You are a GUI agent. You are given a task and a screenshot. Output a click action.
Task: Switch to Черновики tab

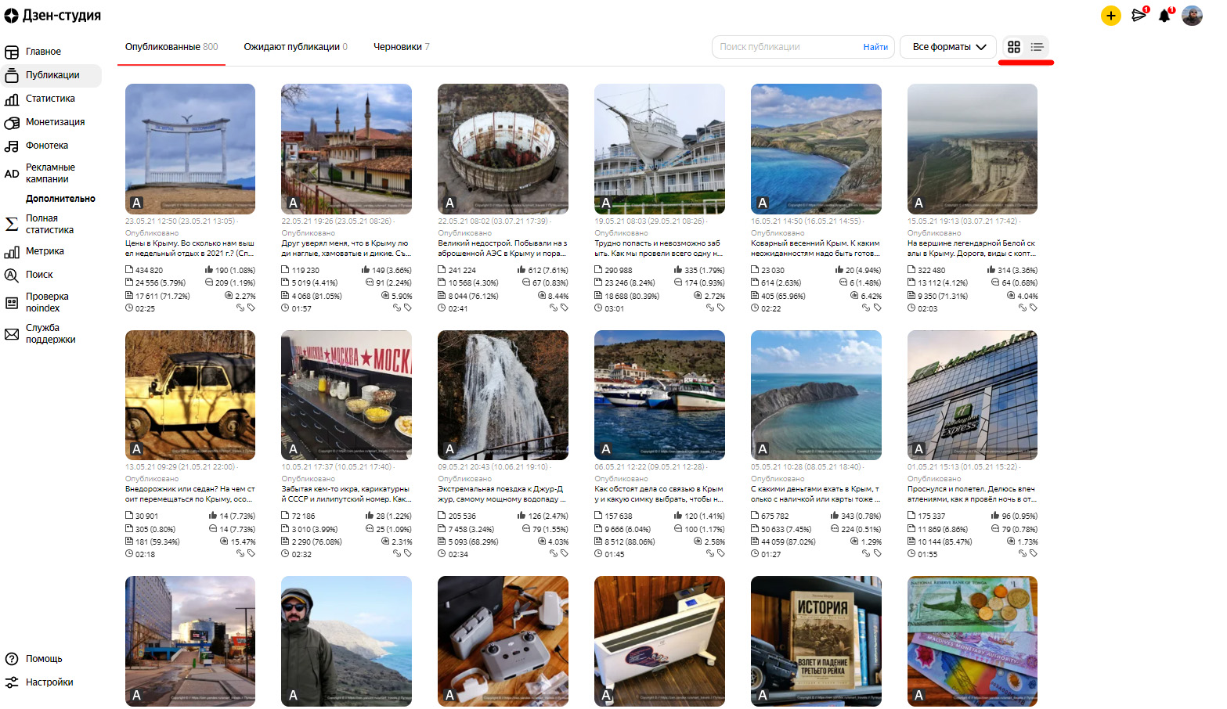pos(401,47)
